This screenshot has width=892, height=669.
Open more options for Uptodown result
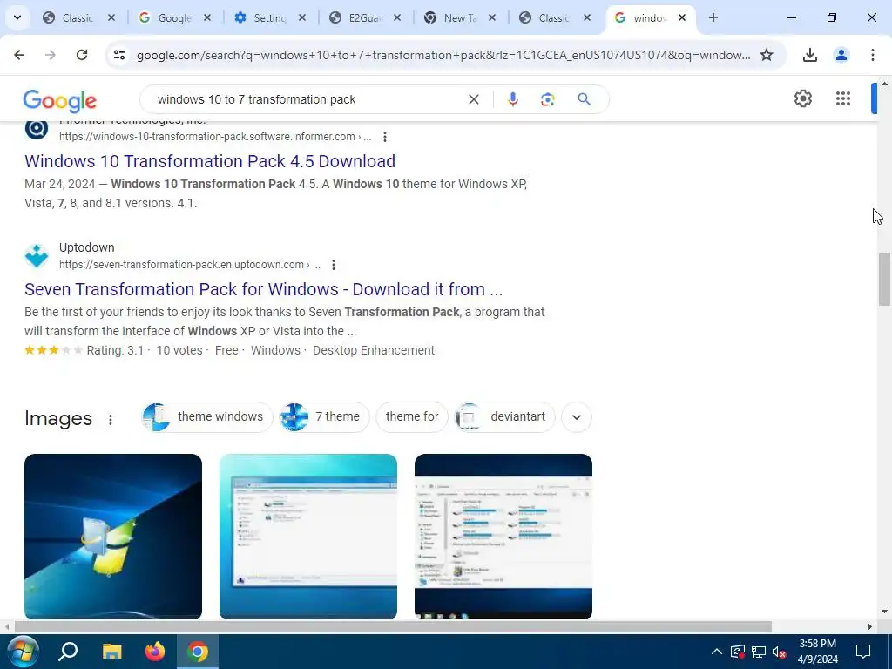pyautogui.click(x=334, y=265)
